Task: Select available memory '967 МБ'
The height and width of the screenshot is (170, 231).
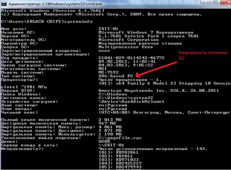Action: pos(107,123)
